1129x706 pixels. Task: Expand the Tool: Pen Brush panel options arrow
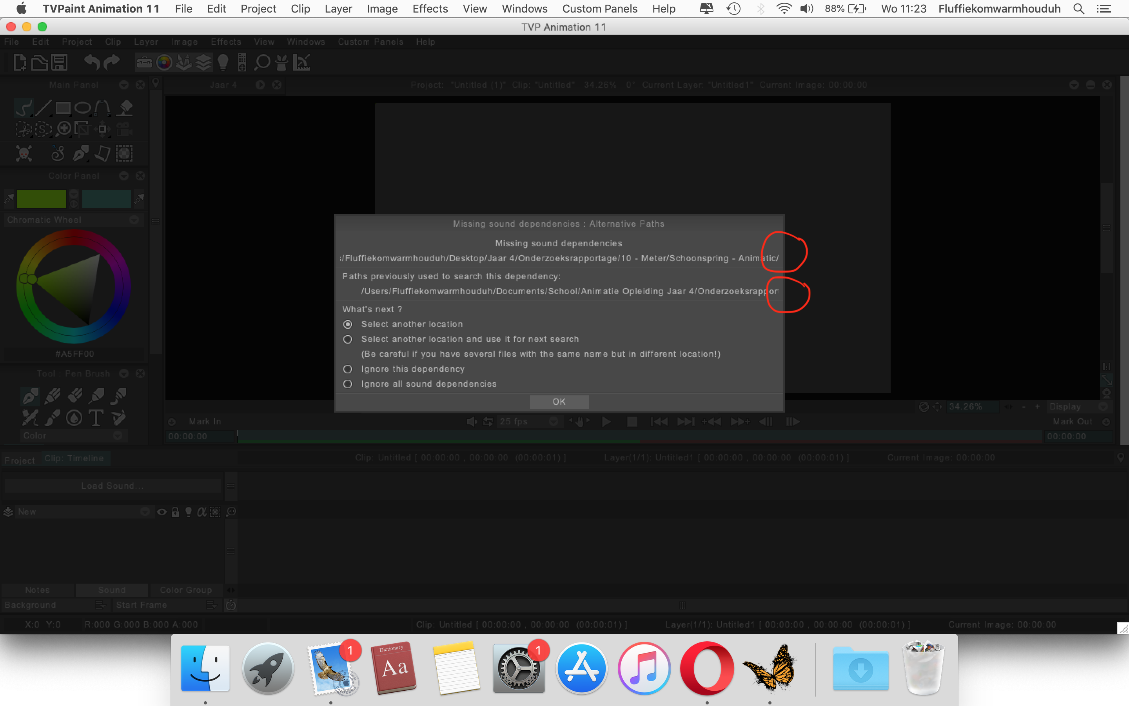coord(123,373)
